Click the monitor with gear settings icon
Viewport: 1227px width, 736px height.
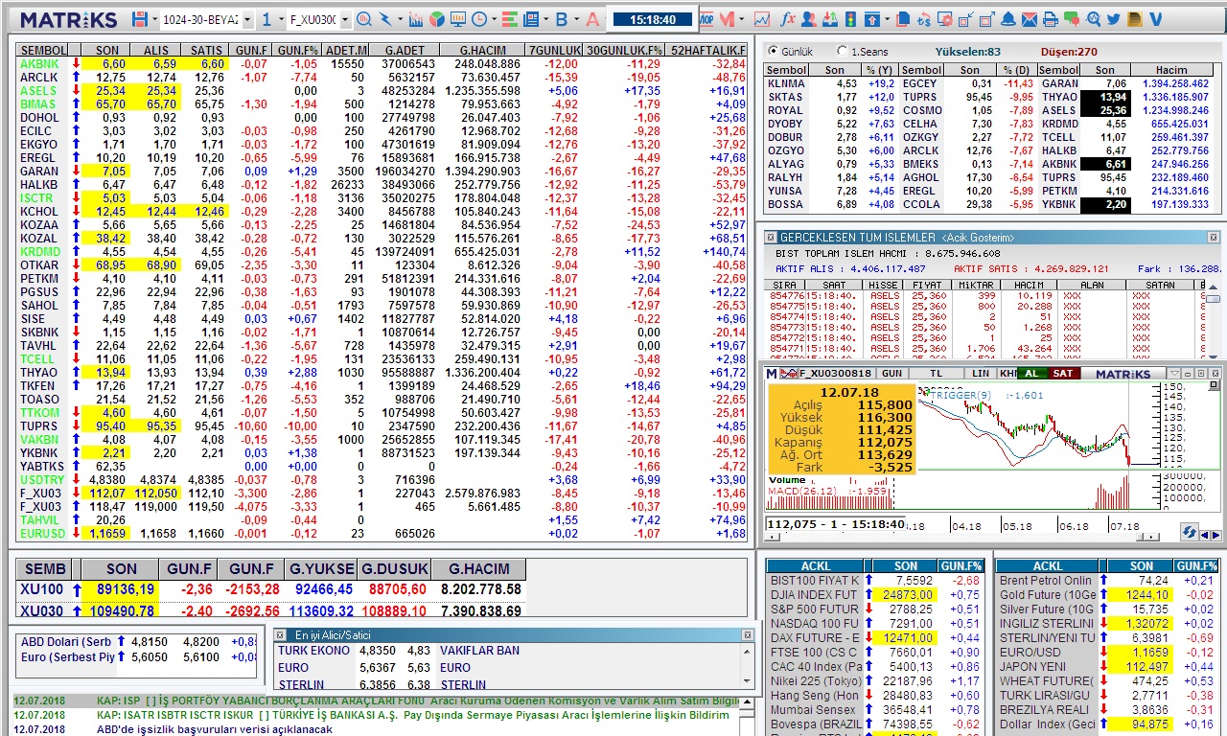[945, 19]
